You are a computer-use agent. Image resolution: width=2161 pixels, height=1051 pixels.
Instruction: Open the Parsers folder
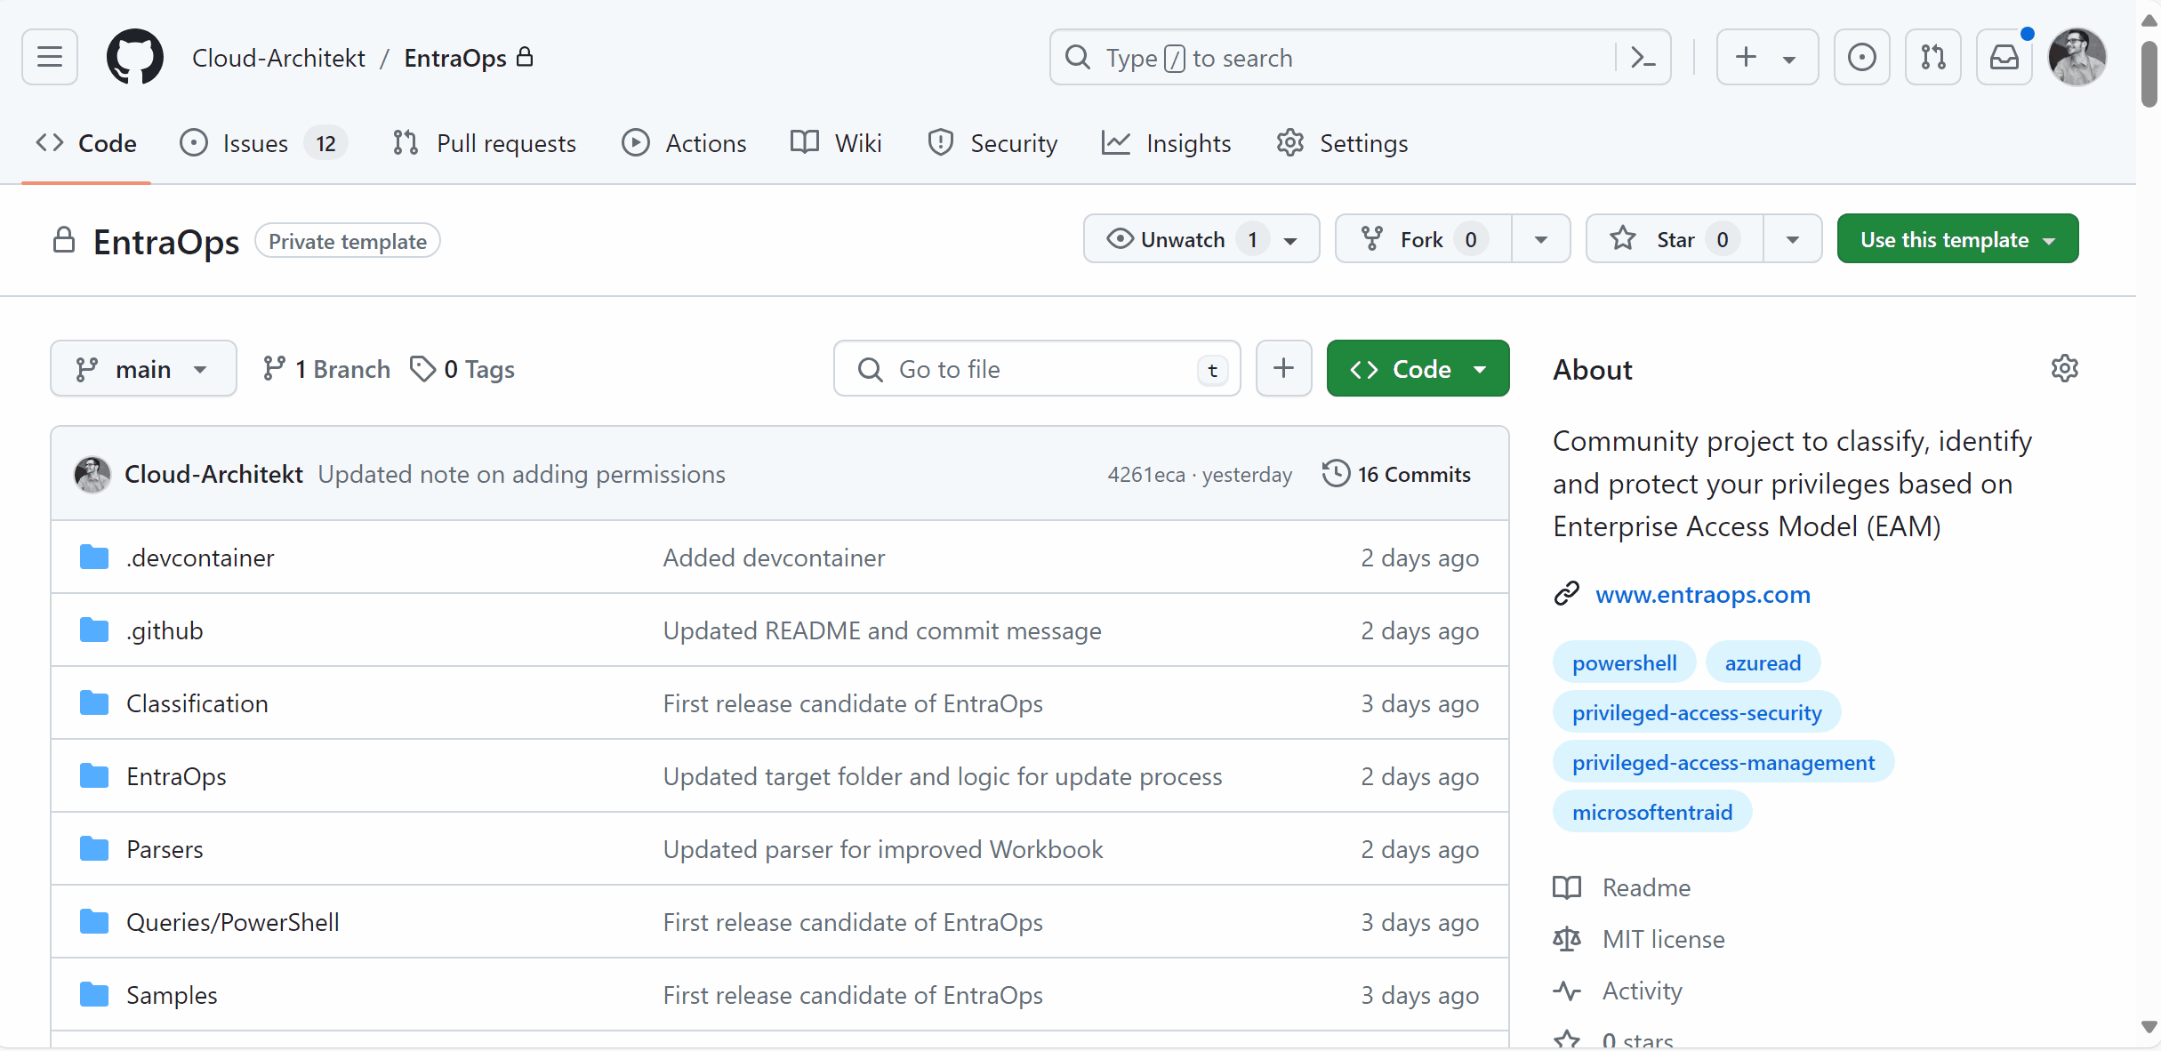coord(165,849)
